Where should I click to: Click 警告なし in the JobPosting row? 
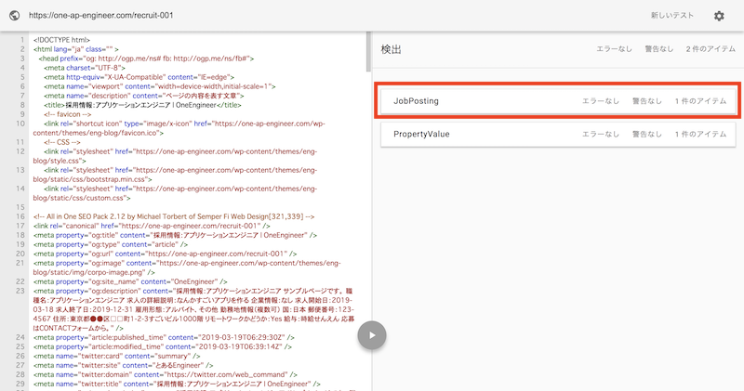[646, 101]
